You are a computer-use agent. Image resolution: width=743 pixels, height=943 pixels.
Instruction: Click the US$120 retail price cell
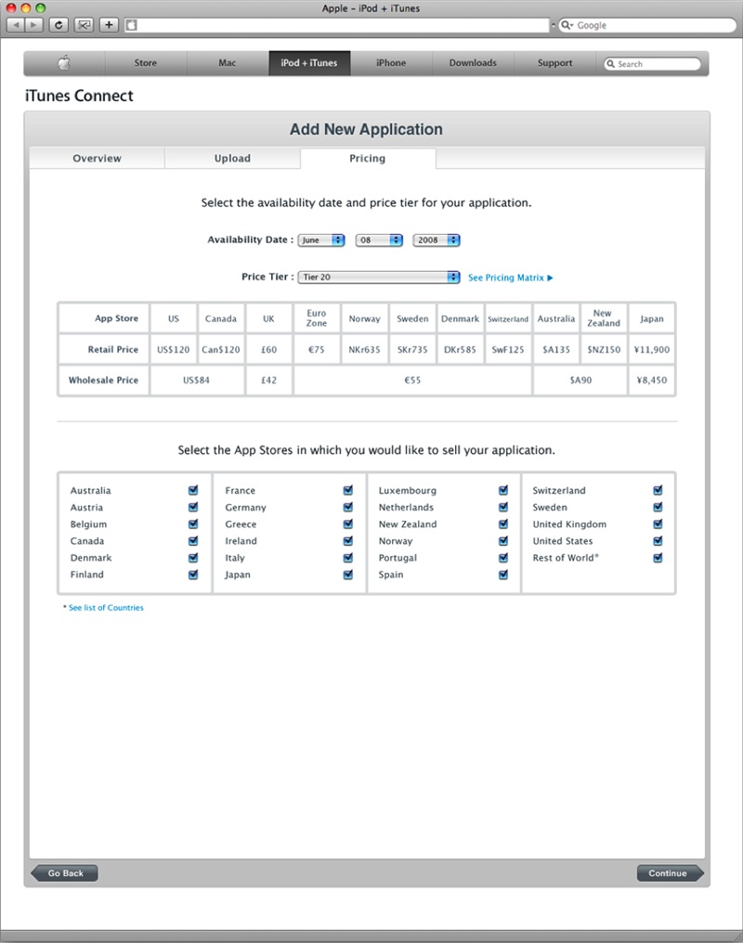click(x=174, y=349)
